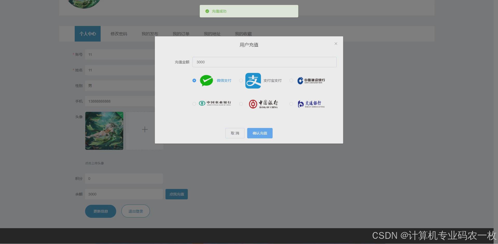498x244 pixels.
Task: Click the 点击上传头像 hint text
Action: [x=94, y=163]
